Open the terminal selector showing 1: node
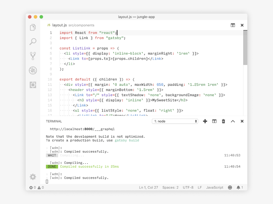This screenshot has width=273, height=204. (x=175, y=121)
